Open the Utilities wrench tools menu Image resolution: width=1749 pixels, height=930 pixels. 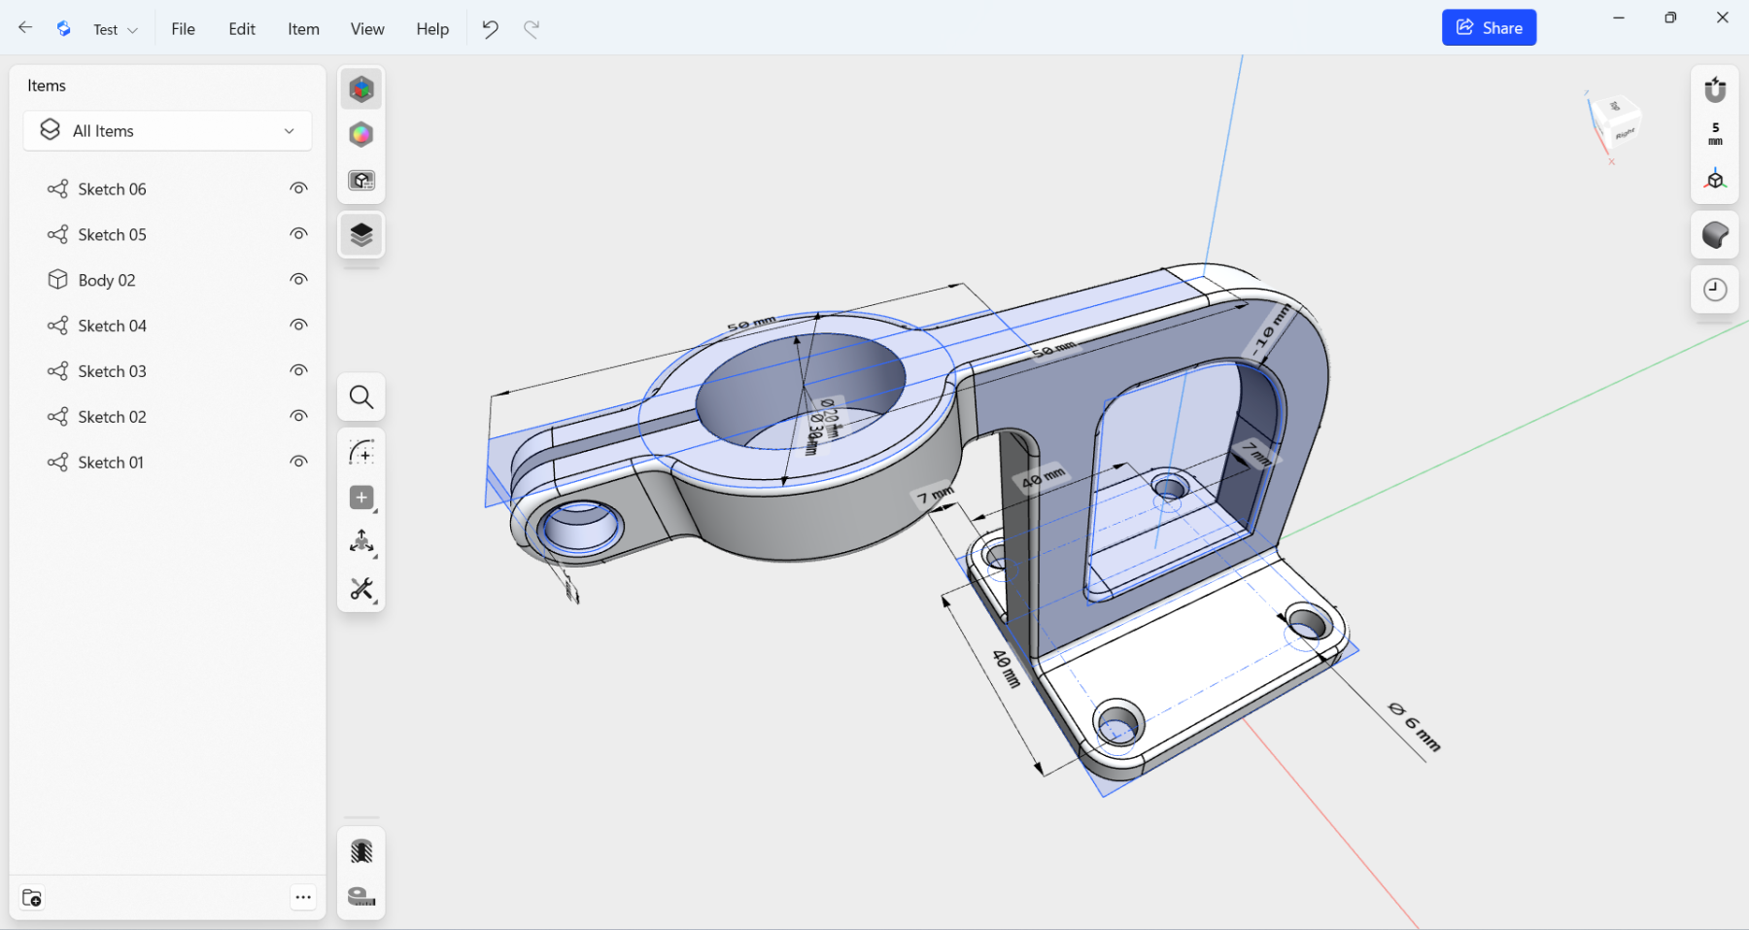pyautogui.click(x=361, y=589)
